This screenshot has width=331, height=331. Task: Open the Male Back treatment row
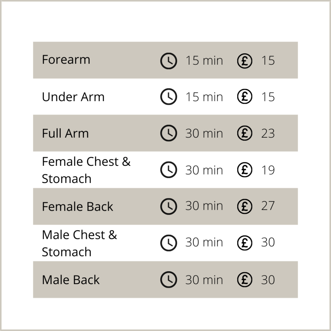tap(165, 280)
